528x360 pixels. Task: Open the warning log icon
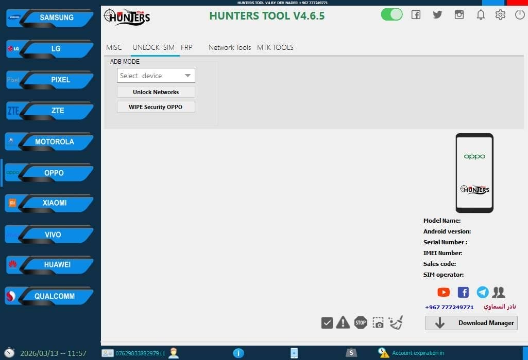point(343,322)
